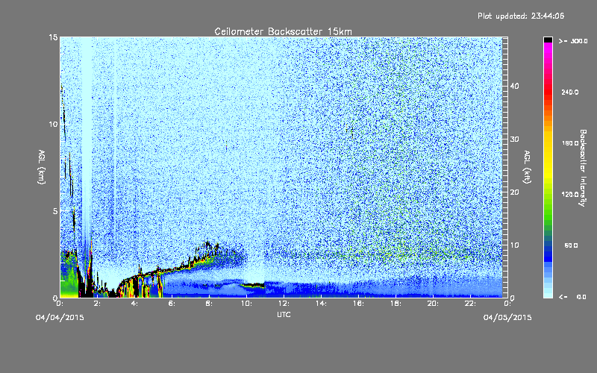Click the '30' kft tick on right axis
Image resolution: width=597 pixels, height=373 pixels.
tap(514, 140)
